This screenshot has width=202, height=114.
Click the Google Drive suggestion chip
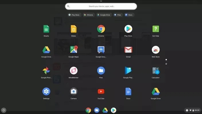coord(104,15)
